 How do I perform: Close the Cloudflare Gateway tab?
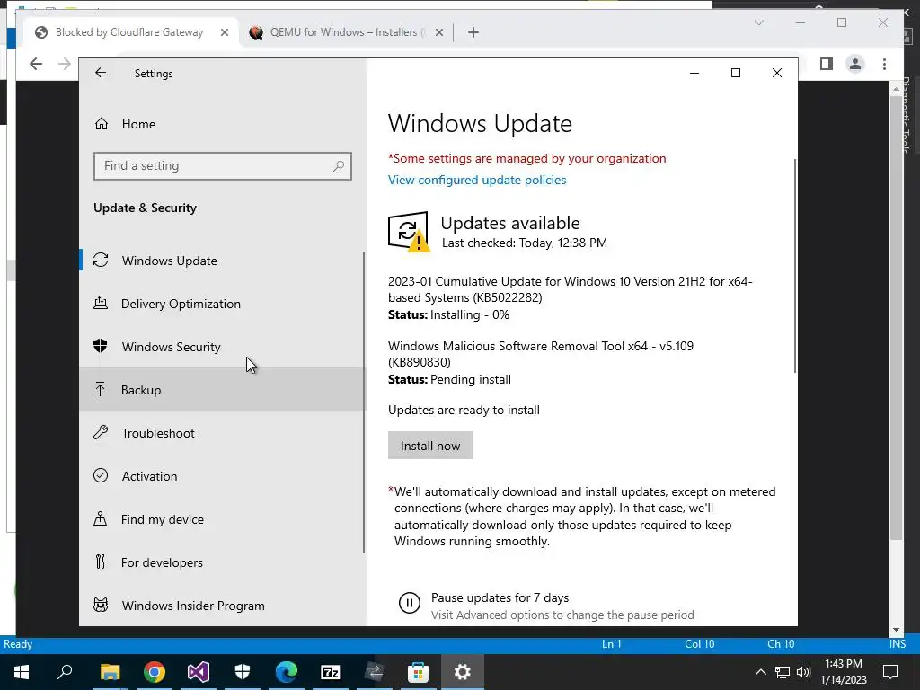(224, 33)
